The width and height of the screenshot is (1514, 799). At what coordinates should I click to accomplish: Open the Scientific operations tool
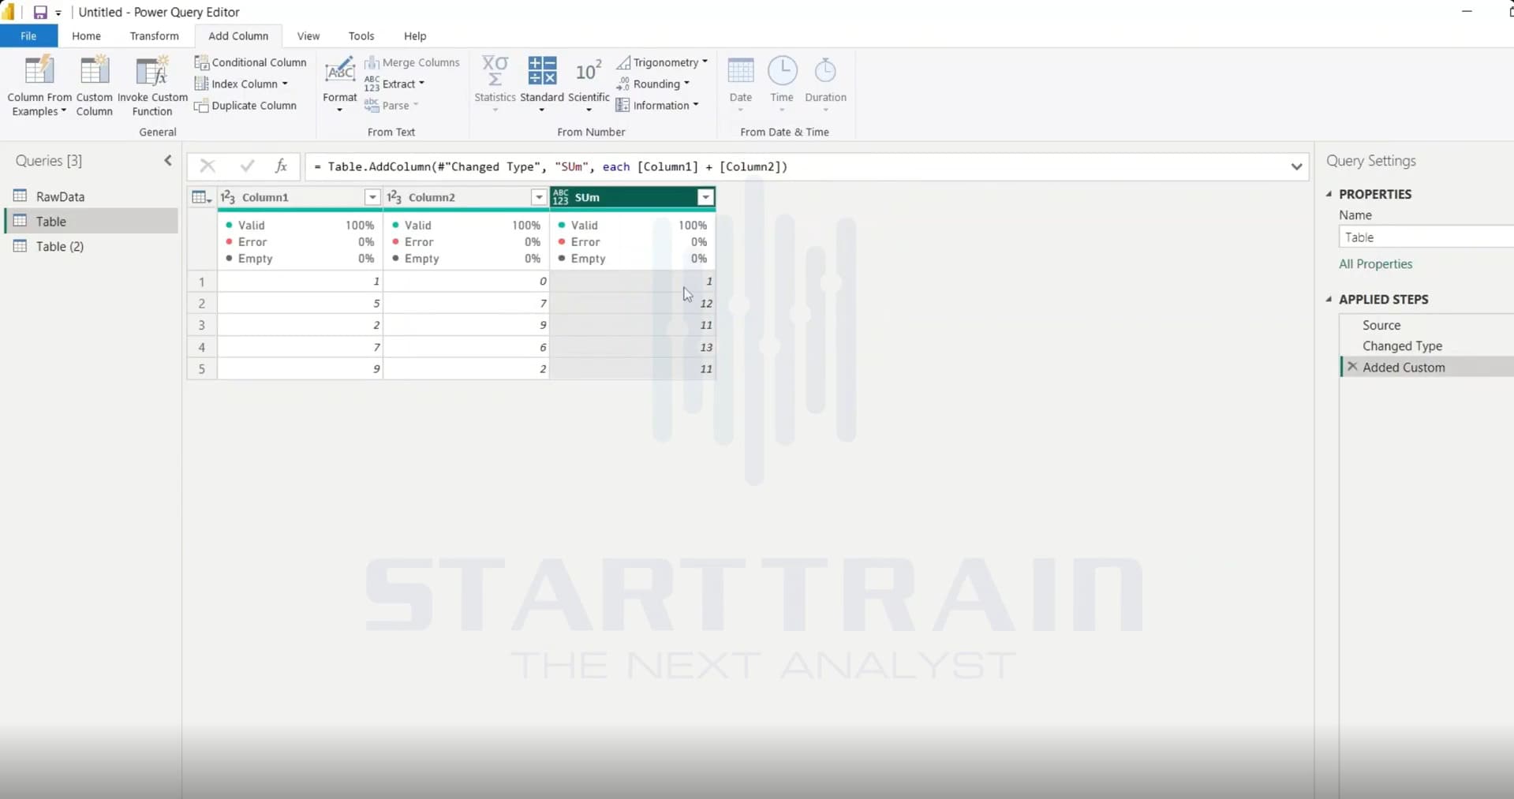point(589,84)
